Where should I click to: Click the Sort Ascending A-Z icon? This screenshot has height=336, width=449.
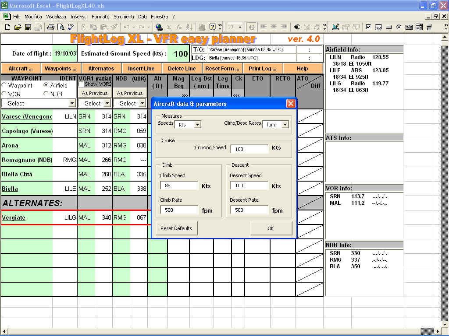(x=189, y=27)
